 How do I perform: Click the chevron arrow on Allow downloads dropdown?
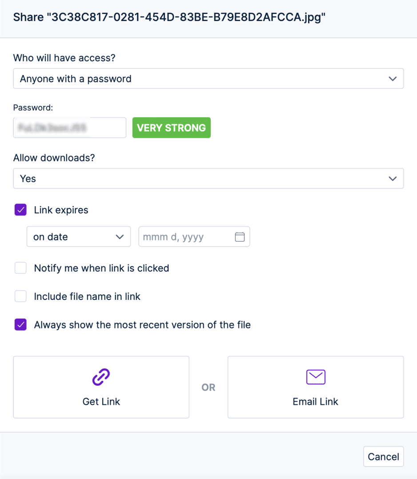click(393, 179)
